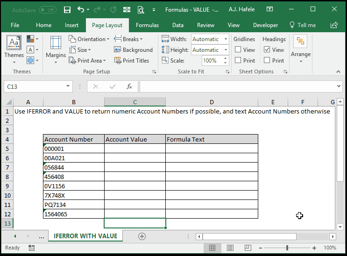Click the Print Preview magnifier icon
347x256 pixels.
141,10
